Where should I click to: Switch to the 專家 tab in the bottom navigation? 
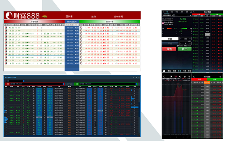190,71
